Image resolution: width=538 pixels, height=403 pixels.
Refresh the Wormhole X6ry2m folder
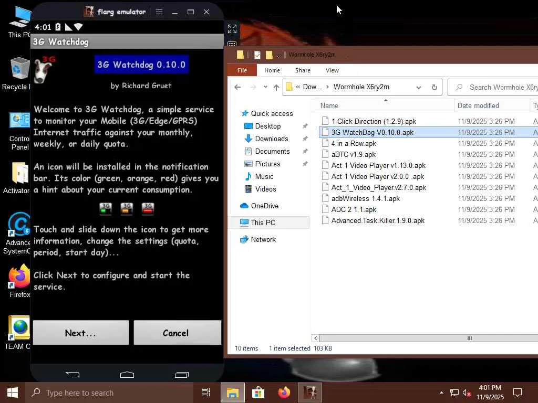(434, 87)
